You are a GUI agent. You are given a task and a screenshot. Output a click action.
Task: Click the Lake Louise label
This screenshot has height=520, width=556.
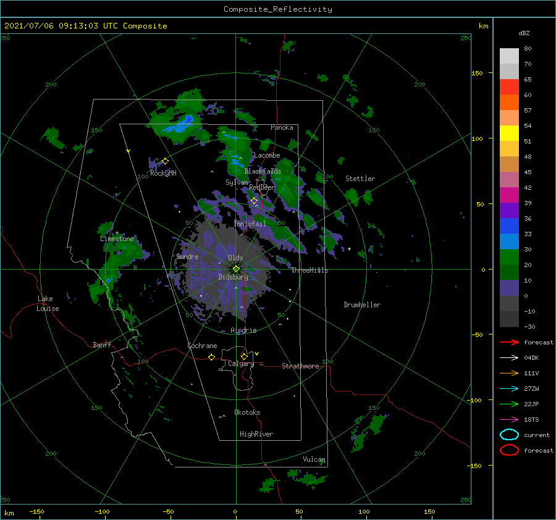click(48, 304)
